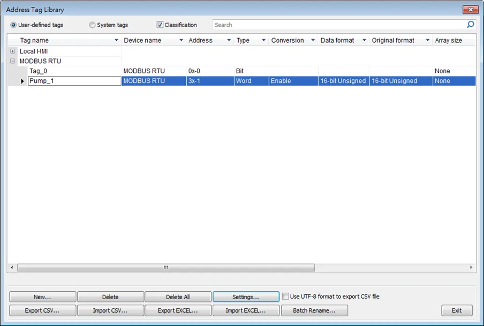Open the Tag name column filter dropdown
This screenshot has height=326, width=484.
(x=116, y=40)
